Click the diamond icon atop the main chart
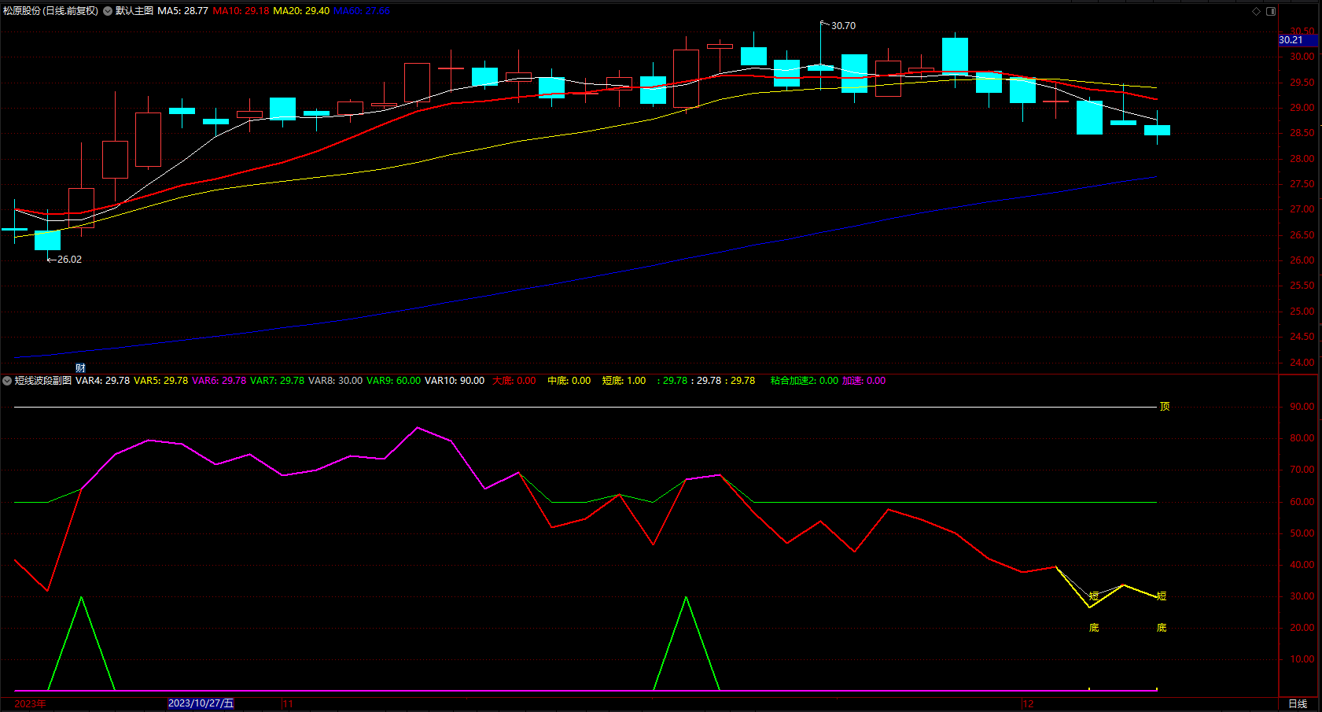Screen dimensions: 1322x712 click(x=1256, y=11)
